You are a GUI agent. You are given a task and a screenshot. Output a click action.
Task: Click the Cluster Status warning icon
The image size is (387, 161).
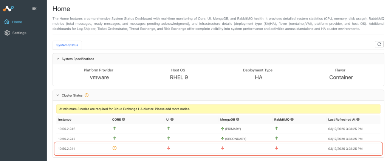point(87,95)
